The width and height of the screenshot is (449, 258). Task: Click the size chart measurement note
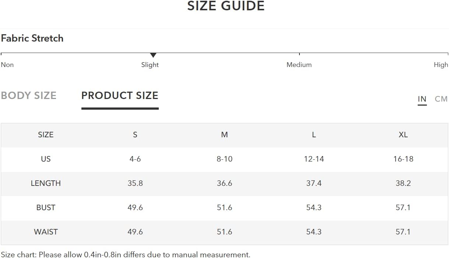[126, 254]
